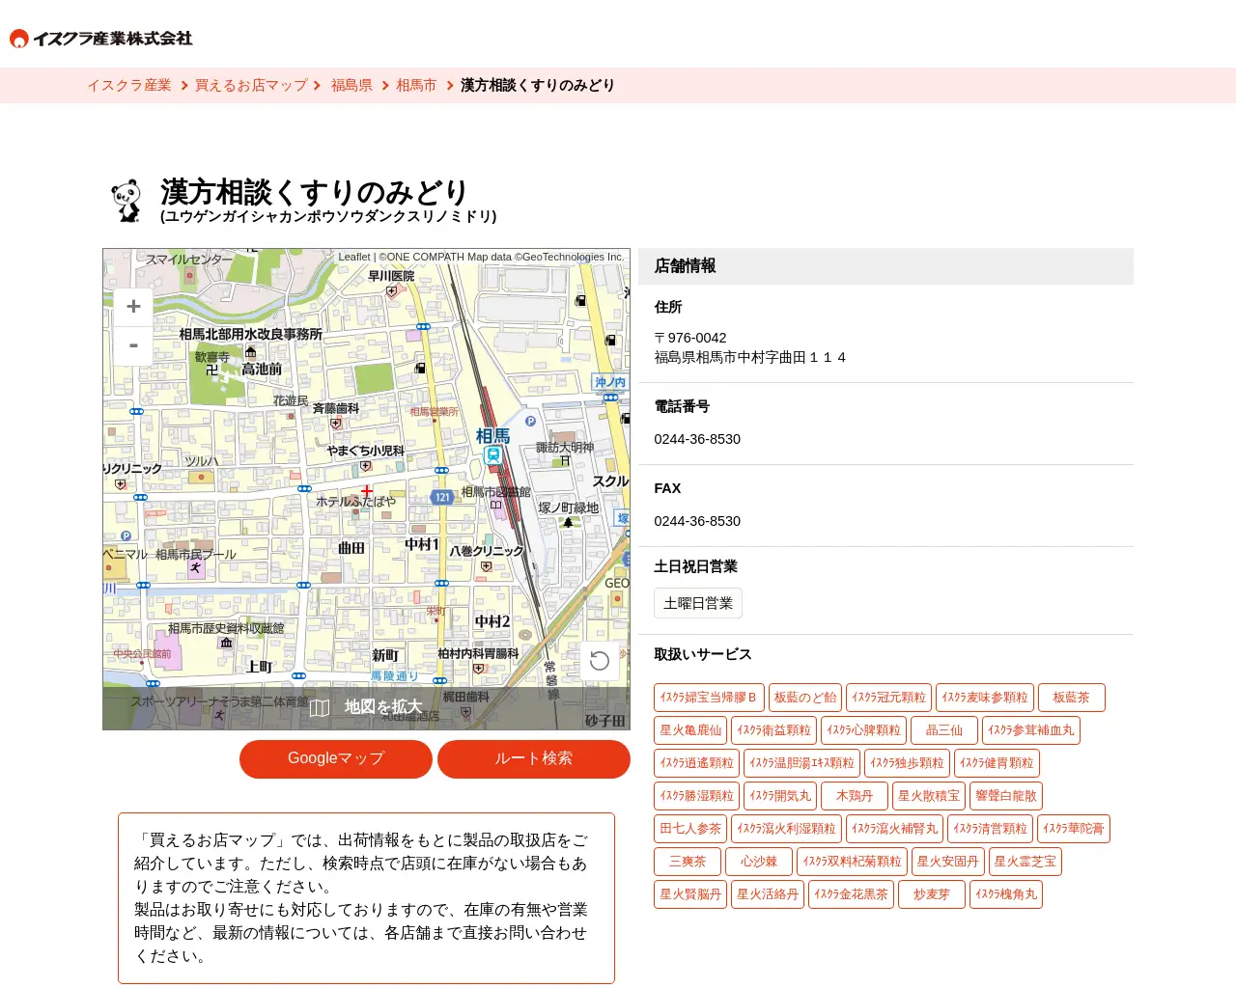1236x988 pixels.
Task: Select イスクラ麦味参顆粒 product tag
Action: (985, 698)
